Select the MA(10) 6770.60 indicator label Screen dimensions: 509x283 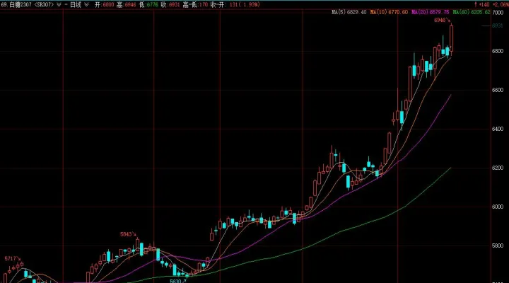coord(389,12)
